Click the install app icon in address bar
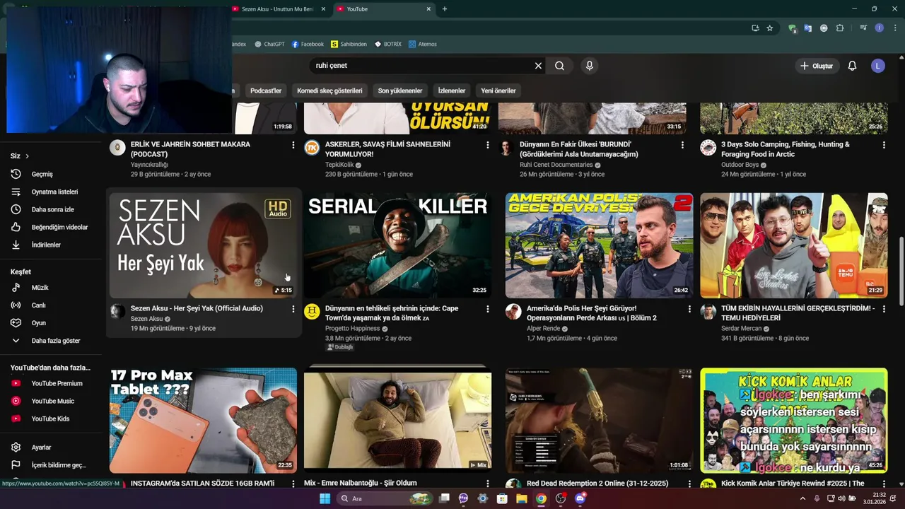Screen dimensions: 905x509 click(x=755, y=28)
